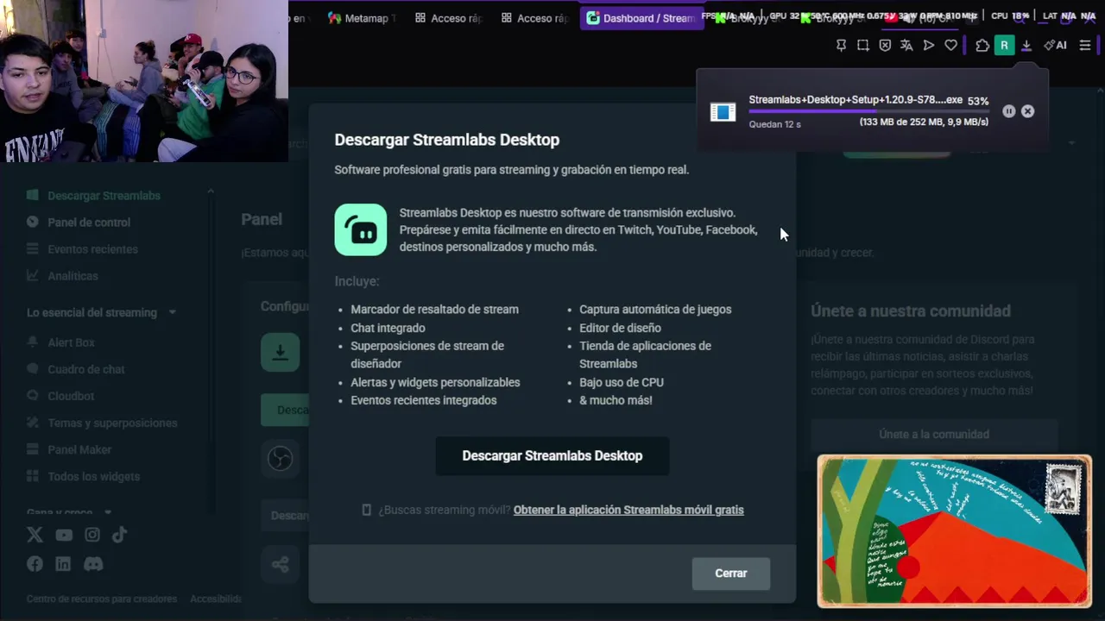The height and width of the screenshot is (621, 1105).
Task: Open the snapshot capture tool icon
Action: coord(862,46)
